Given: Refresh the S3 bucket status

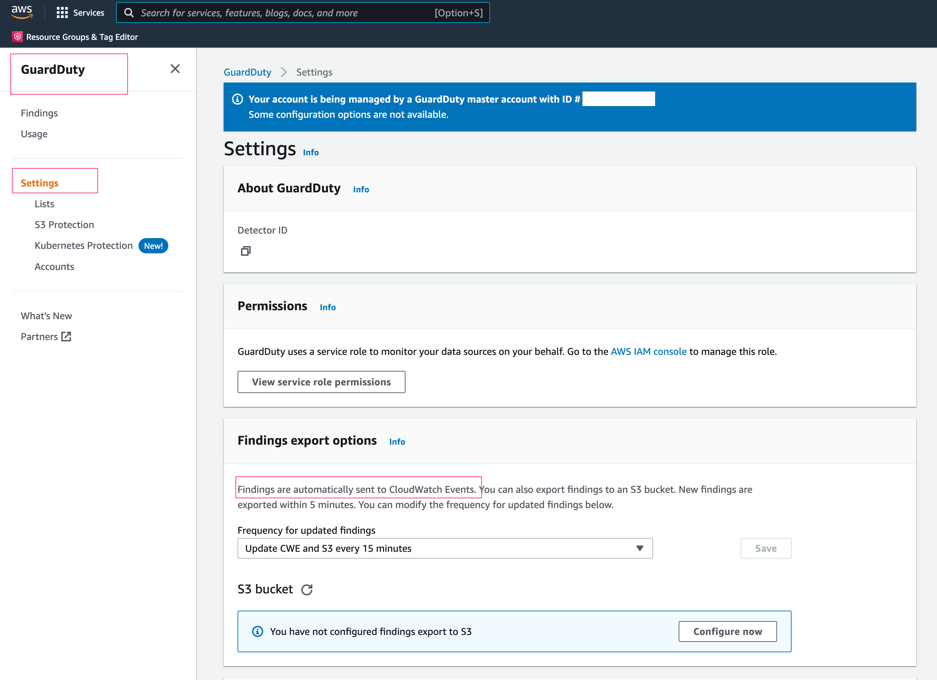Looking at the screenshot, I should [x=306, y=590].
